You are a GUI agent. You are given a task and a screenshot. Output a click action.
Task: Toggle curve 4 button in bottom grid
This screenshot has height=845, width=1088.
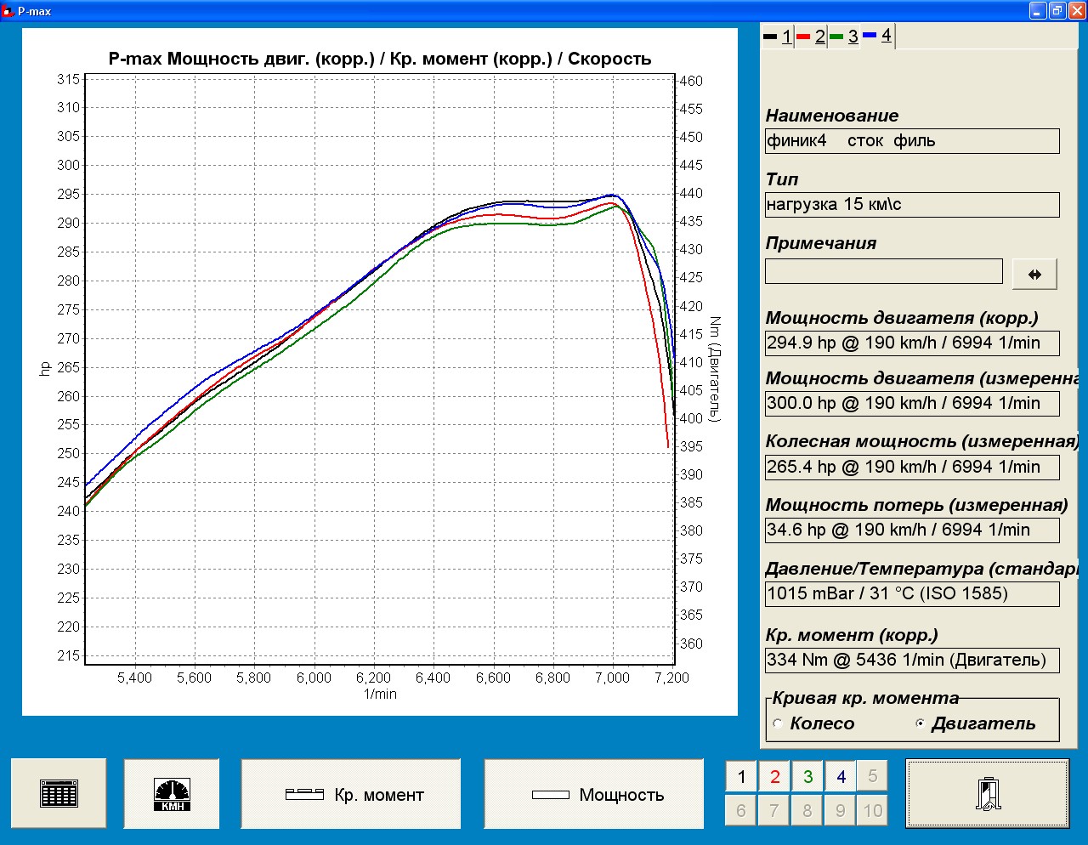pos(841,776)
